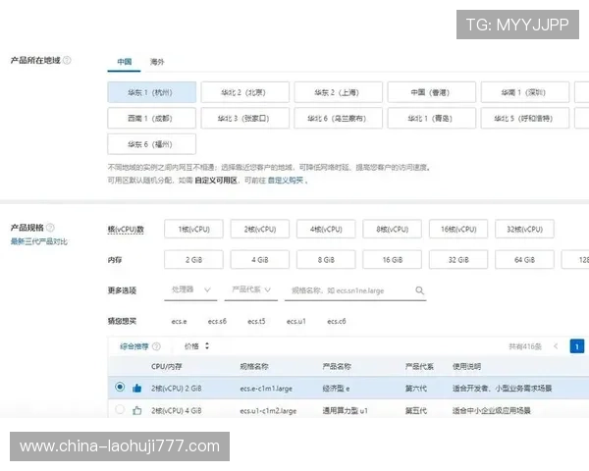
Task: Open 最新三代产品对比 link
Action: point(39,241)
